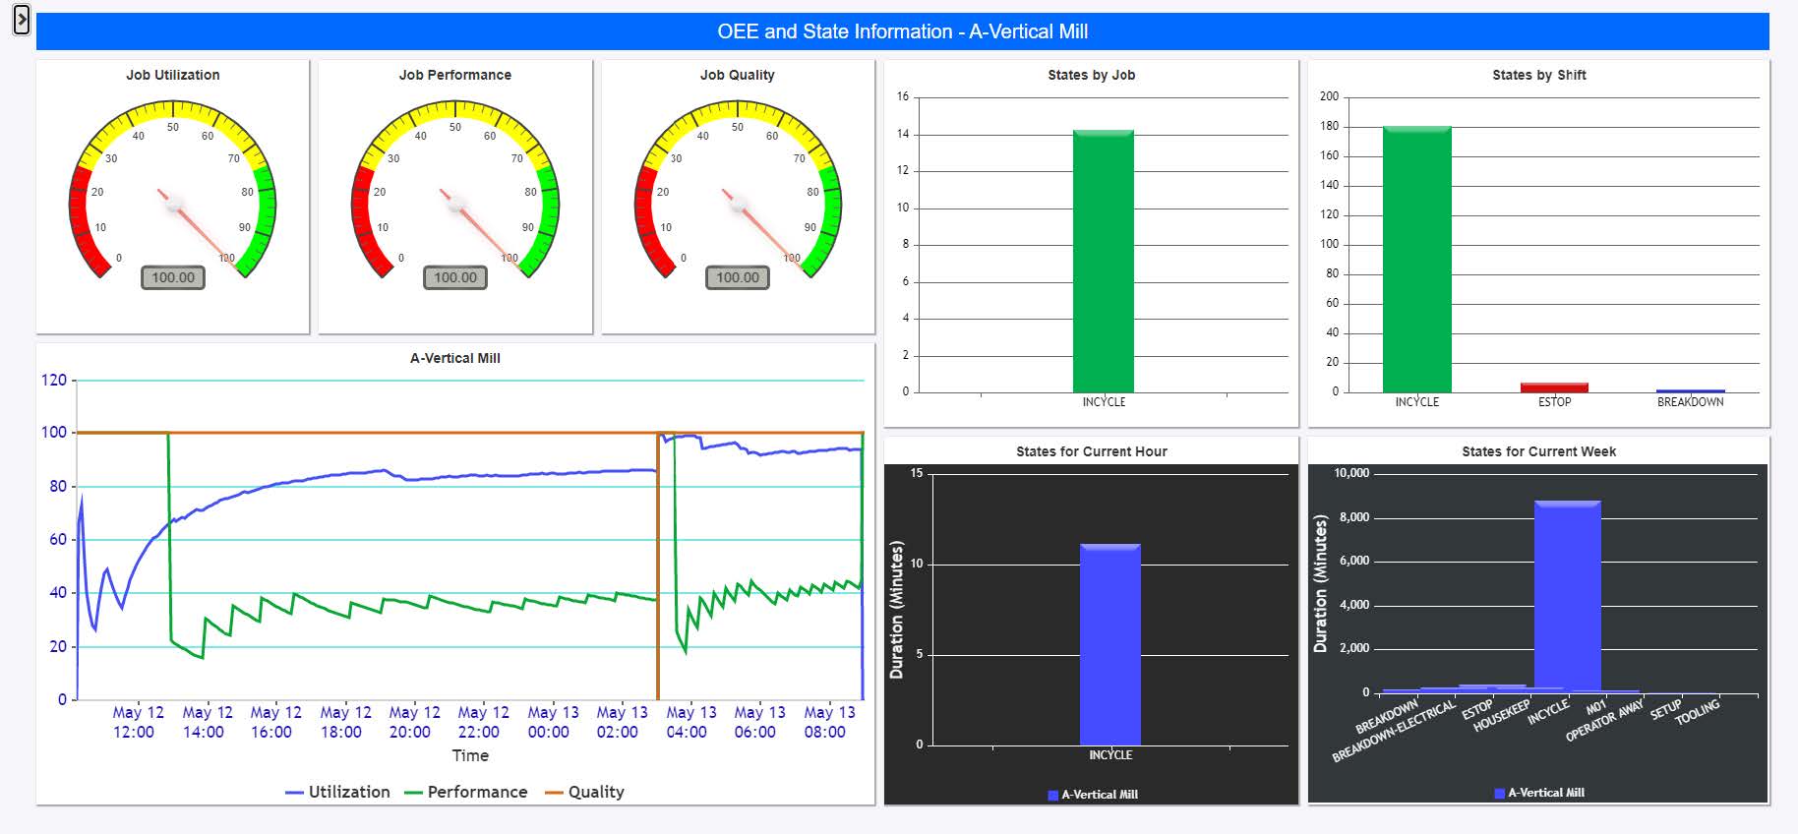Click the tall INCYCLE bar in Current Week chart
This screenshot has height=834, width=1798.
click(x=1567, y=596)
